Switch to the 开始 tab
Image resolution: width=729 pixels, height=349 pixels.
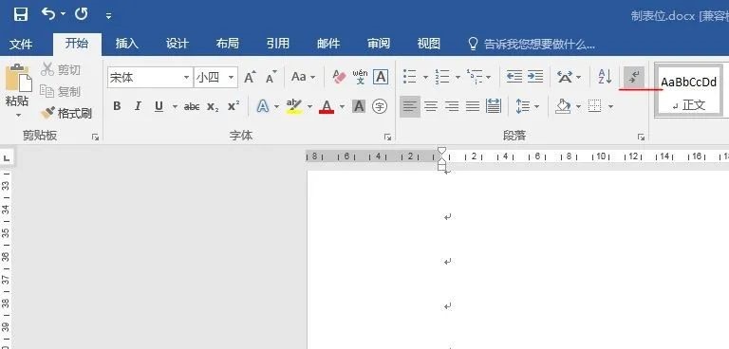77,44
